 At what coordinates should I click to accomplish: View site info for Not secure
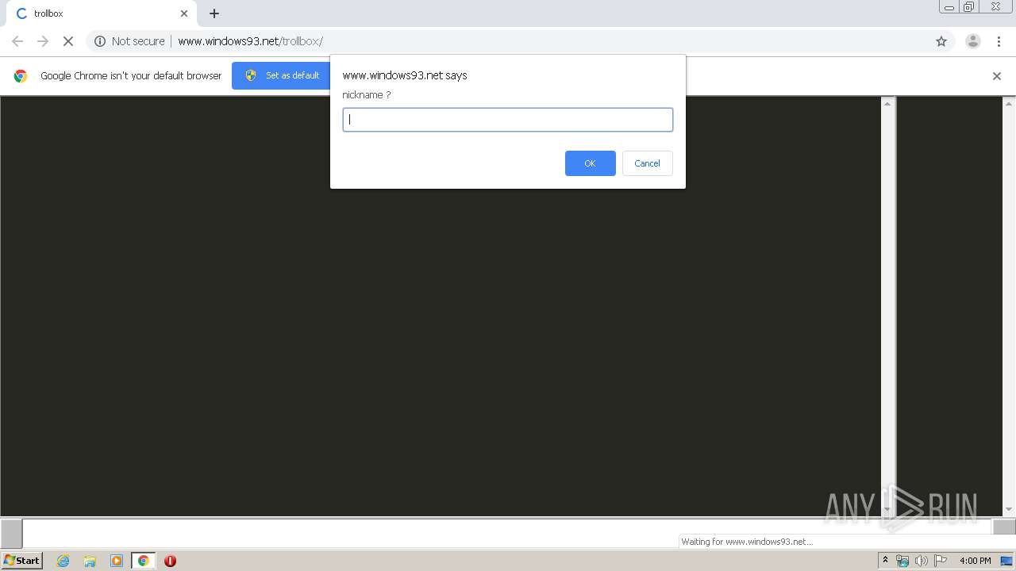pyautogui.click(x=129, y=41)
